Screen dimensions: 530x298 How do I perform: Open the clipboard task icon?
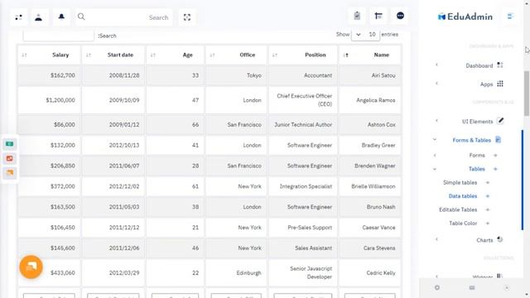357,16
